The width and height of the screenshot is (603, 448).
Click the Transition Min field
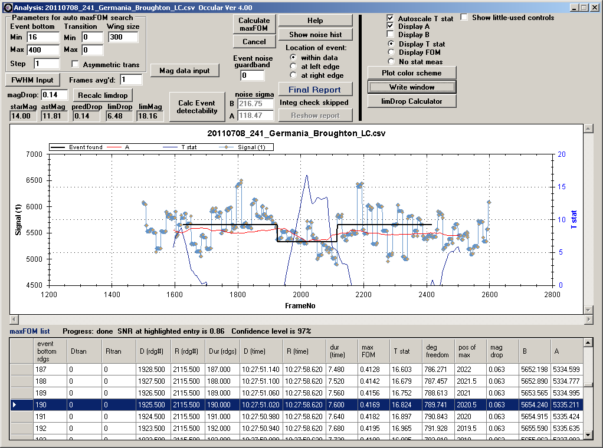pyautogui.click(x=92, y=37)
